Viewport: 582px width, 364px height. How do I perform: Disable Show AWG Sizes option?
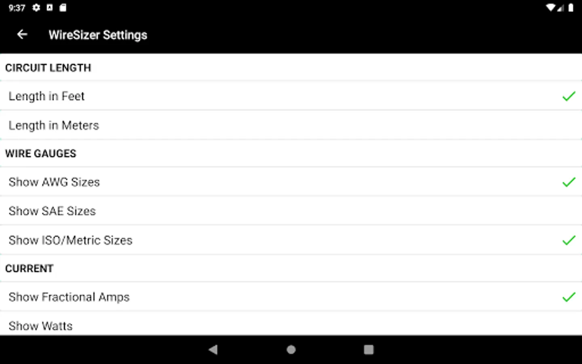54,182
